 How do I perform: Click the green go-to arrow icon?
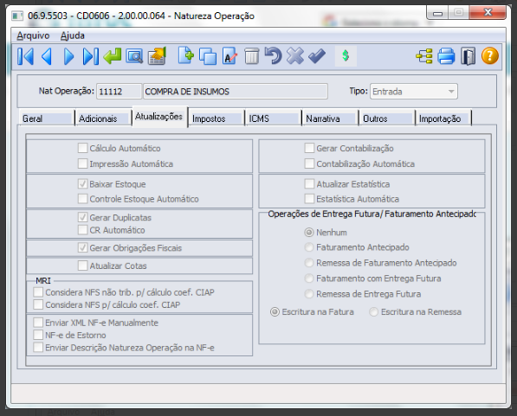(x=112, y=56)
